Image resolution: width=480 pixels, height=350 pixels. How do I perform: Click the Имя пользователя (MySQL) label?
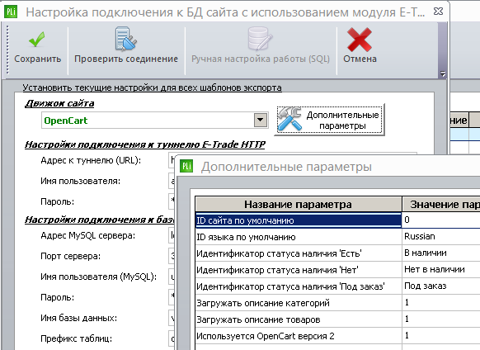point(99,277)
